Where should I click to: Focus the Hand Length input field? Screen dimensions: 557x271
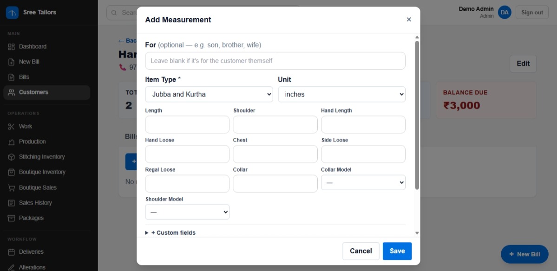(363, 124)
